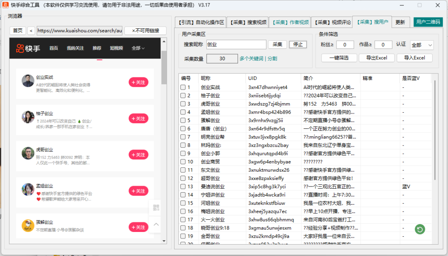Screen dimensions: 448x256
Task: Click the app logo in the title bar
Action: coord(5,6)
